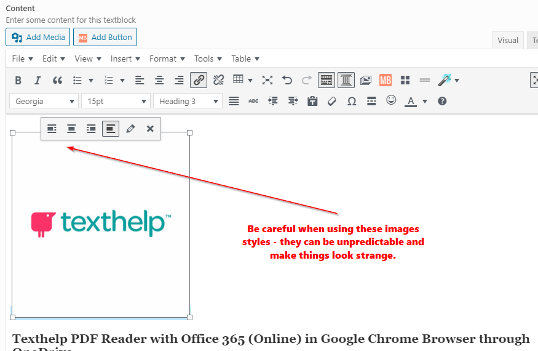Click the Add Media button
This screenshot has height=351, width=538.
pyautogui.click(x=38, y=37)
